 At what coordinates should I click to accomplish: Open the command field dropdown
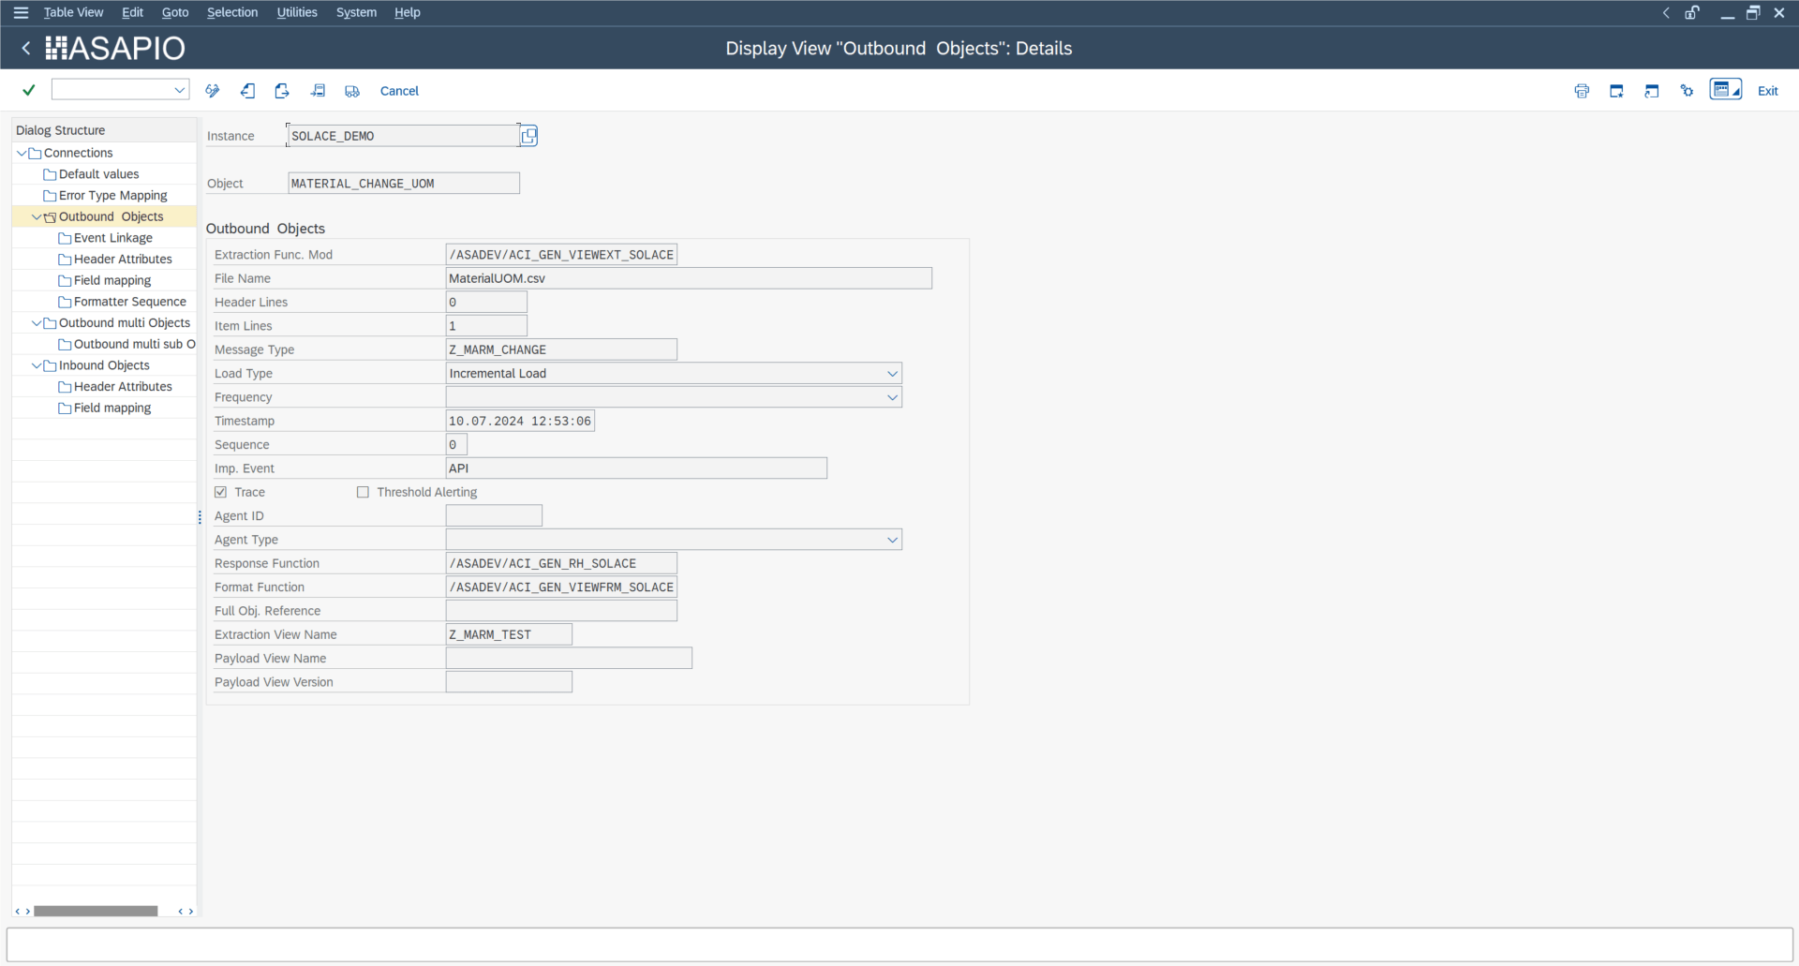pyautogui.click(x=179, y=90)
